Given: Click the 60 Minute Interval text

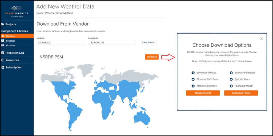Looking at the screenshot, I should click(206, 73).
